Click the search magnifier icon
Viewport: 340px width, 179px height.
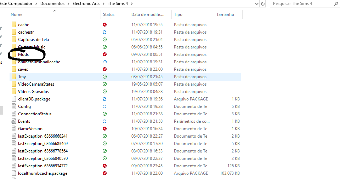tap(336, 4)
